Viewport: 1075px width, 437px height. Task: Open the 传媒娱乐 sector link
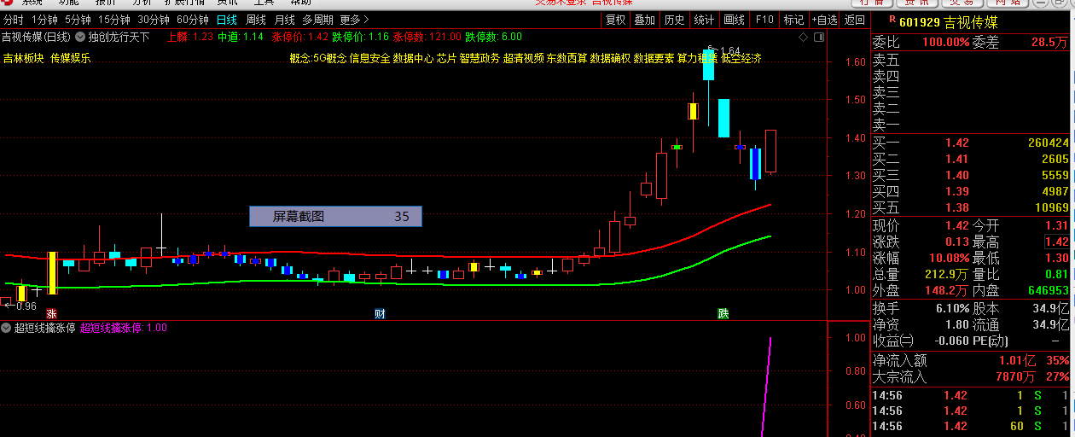point(72,58)
